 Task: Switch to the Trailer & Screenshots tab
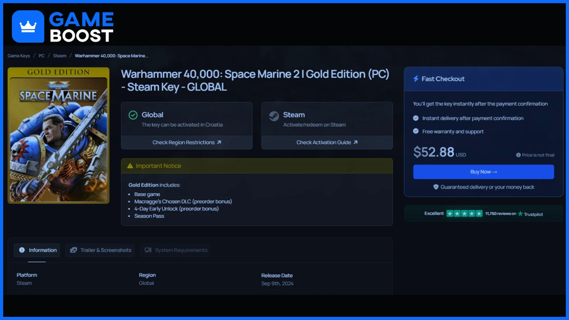coord(100,250)
